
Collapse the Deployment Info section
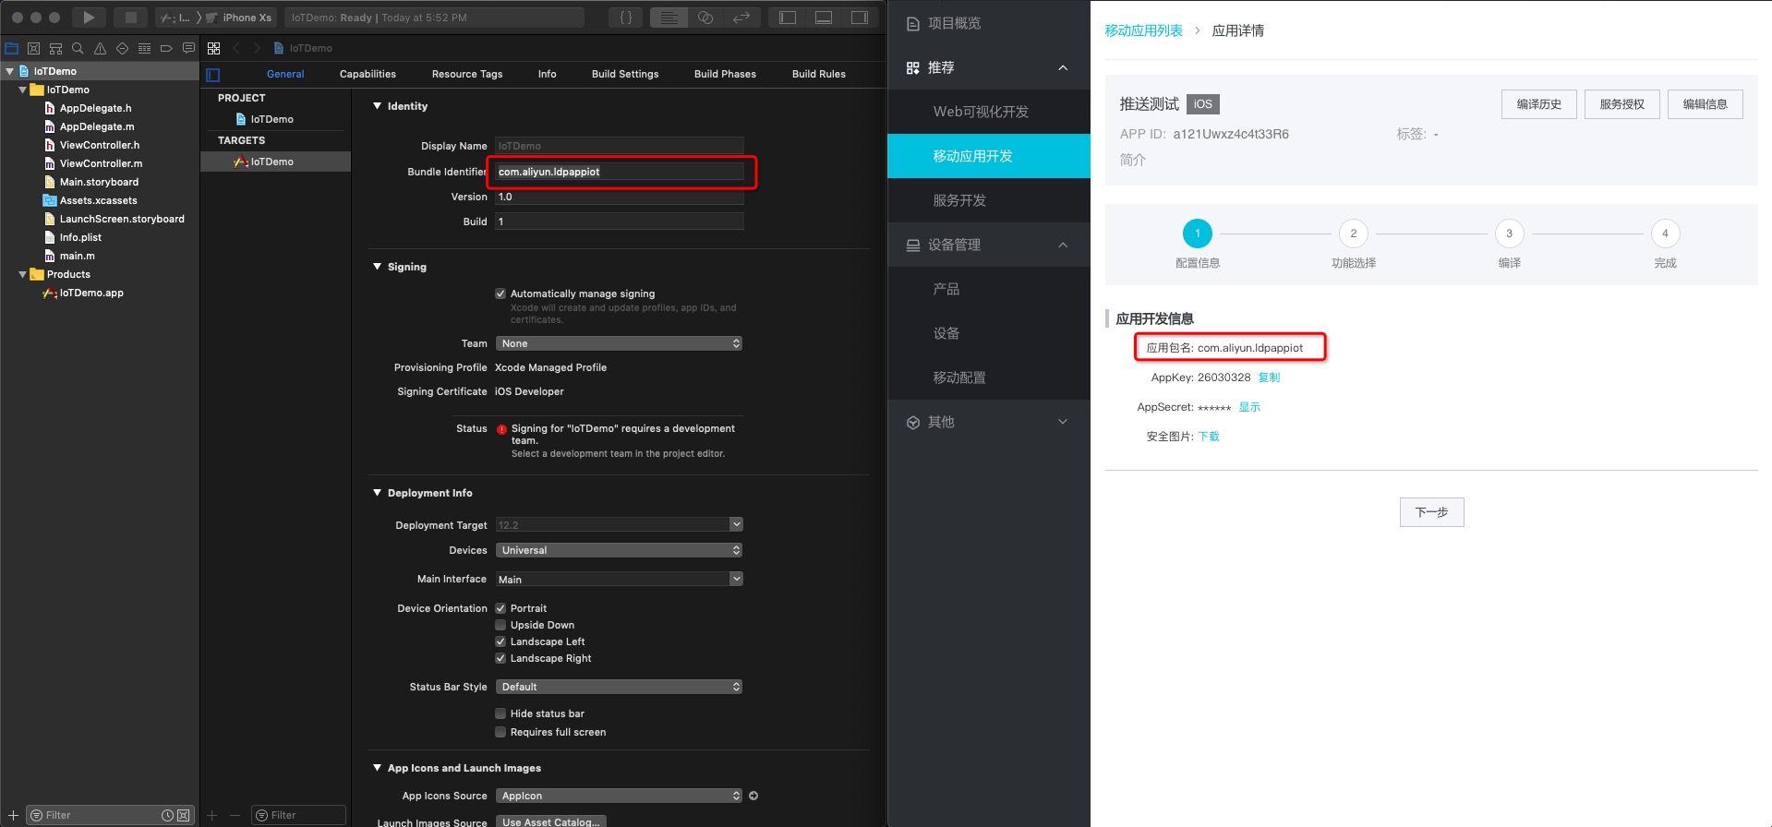[377, 493]
